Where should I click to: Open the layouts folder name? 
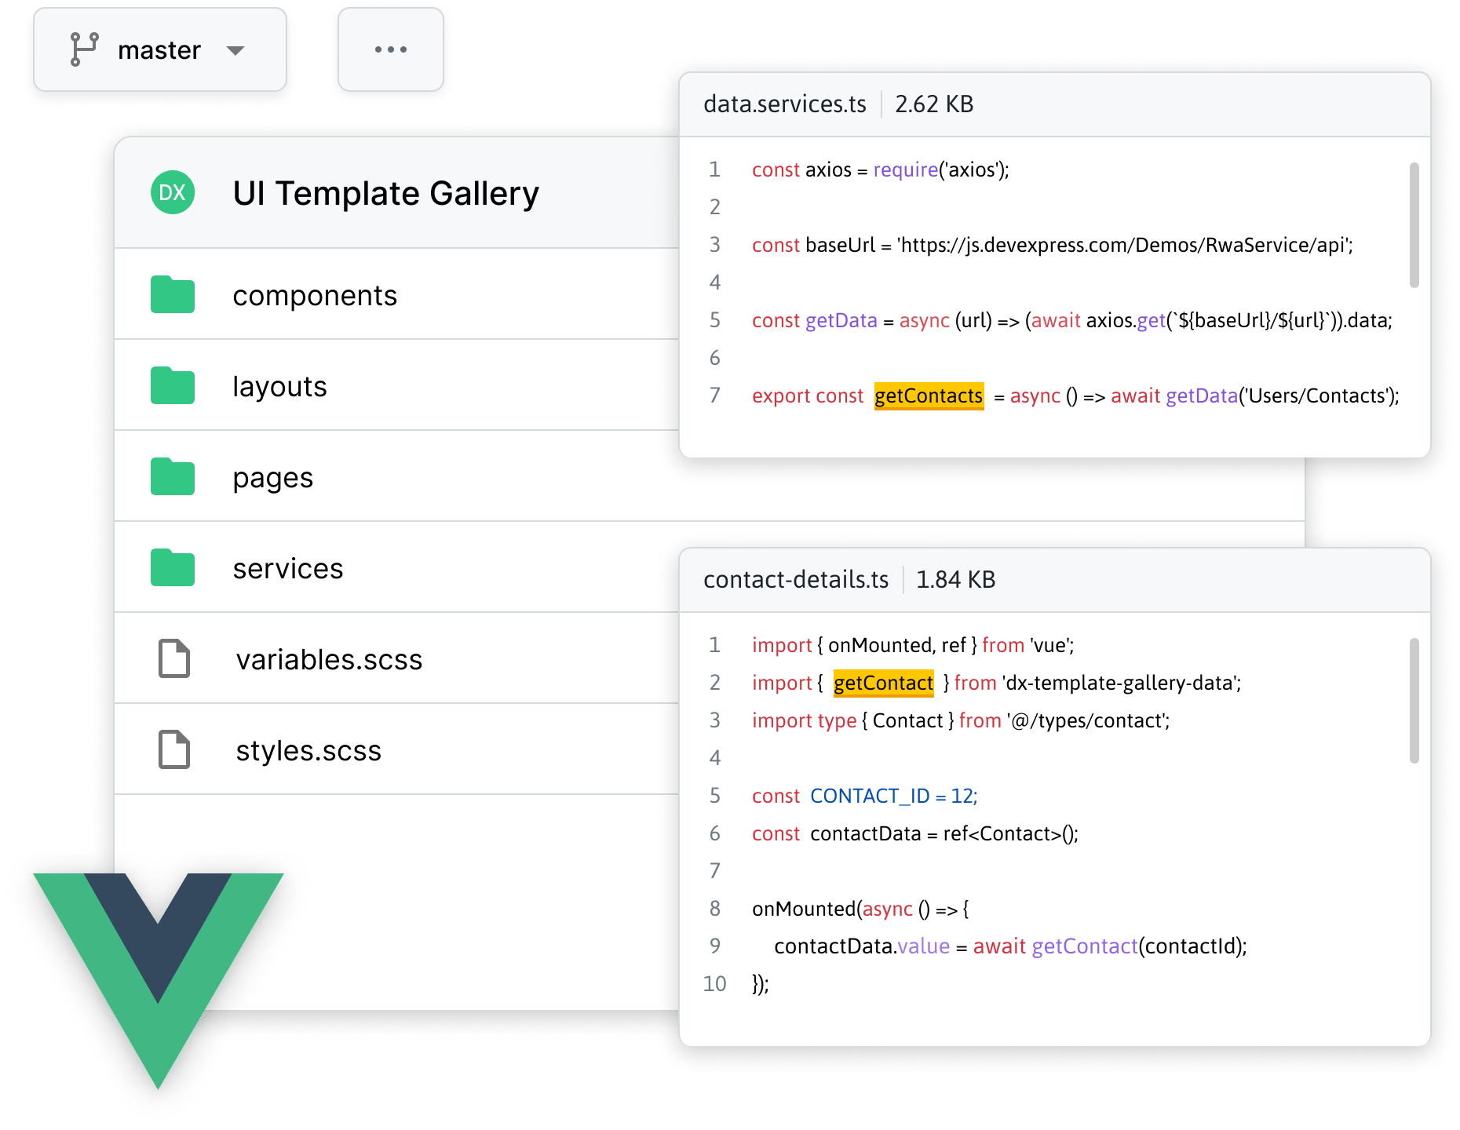[279, 387]
